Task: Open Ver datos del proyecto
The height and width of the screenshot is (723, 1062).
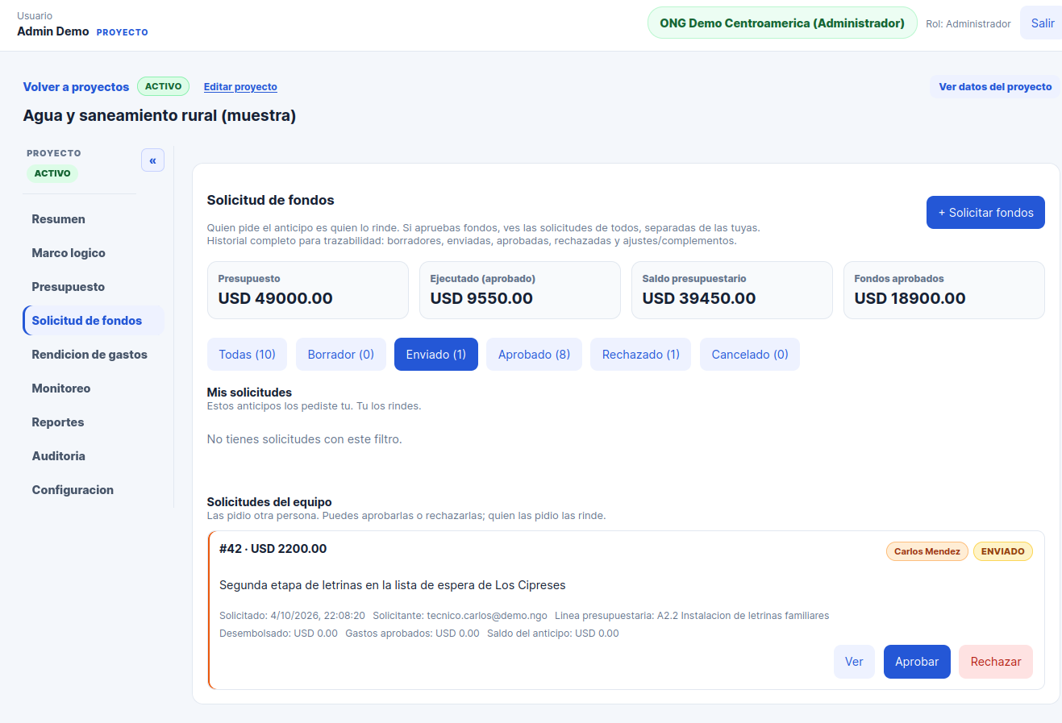Action: 995,87
